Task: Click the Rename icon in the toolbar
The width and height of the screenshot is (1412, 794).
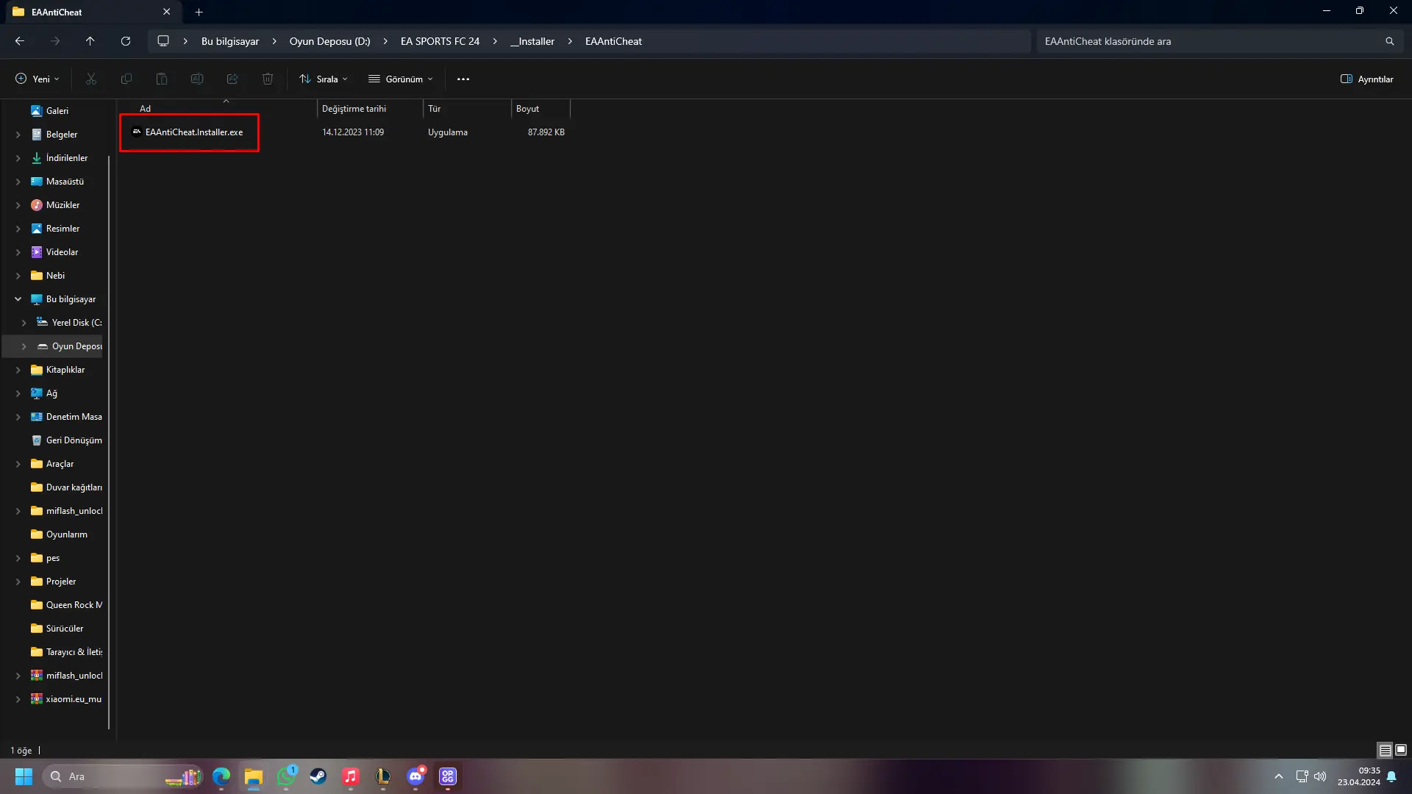Action: (x=197, y=79)
